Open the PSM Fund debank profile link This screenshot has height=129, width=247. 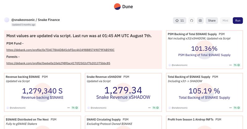click(61, 50)
